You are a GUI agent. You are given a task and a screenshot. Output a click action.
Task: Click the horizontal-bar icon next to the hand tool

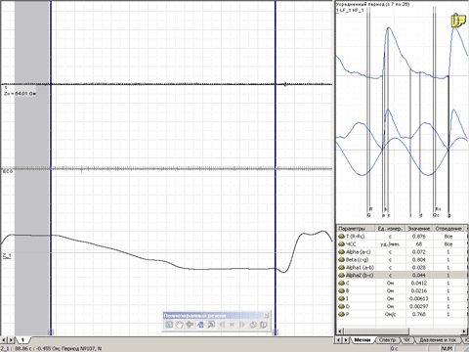pos(190,325)
